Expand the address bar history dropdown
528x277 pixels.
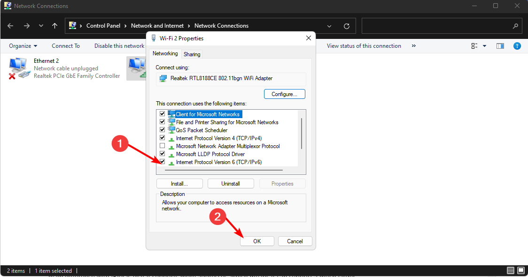click(329, 26)
